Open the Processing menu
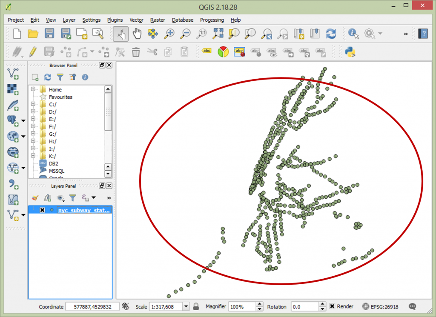Screen dimensions: 436x317 (212, 20)
